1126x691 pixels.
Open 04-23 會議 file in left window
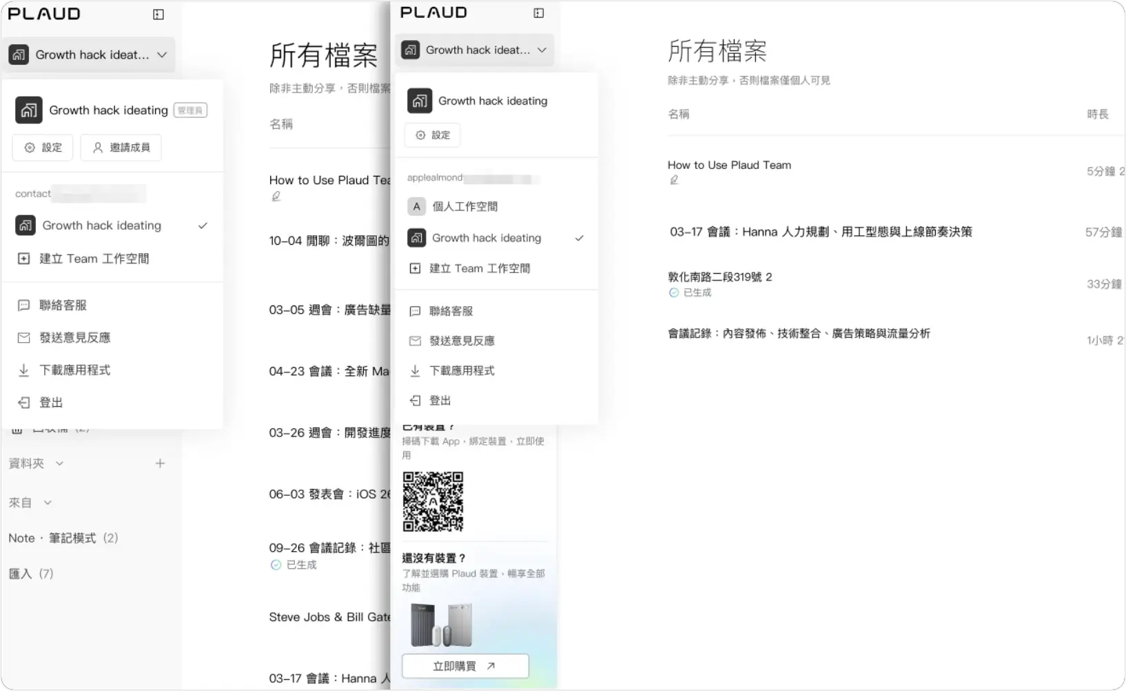pos(329,371)
